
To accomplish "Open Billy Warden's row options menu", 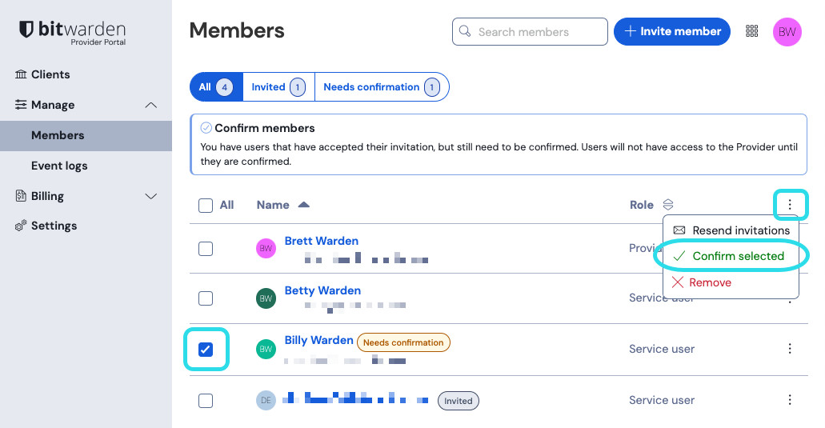I will tap(790, 349).
